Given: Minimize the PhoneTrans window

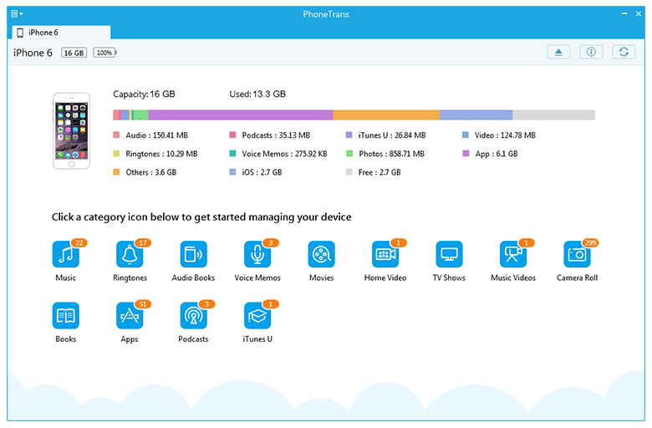Looking at the screenshot, I should [x=624, y=13].
